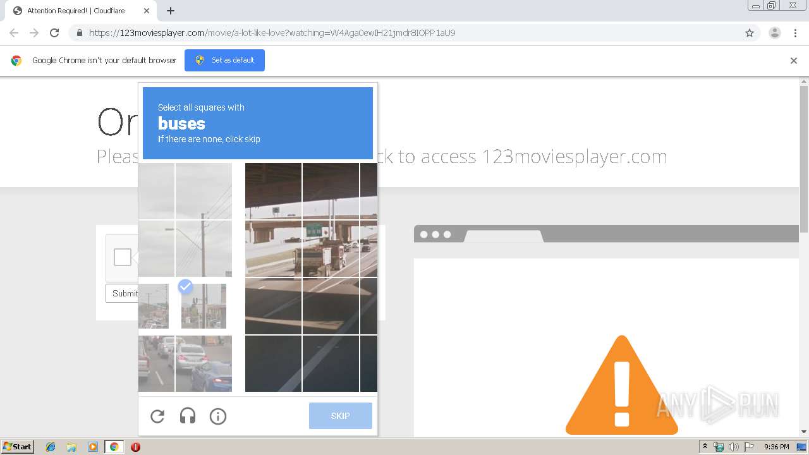Bookmark this page with the star icon

pos(750,33)
